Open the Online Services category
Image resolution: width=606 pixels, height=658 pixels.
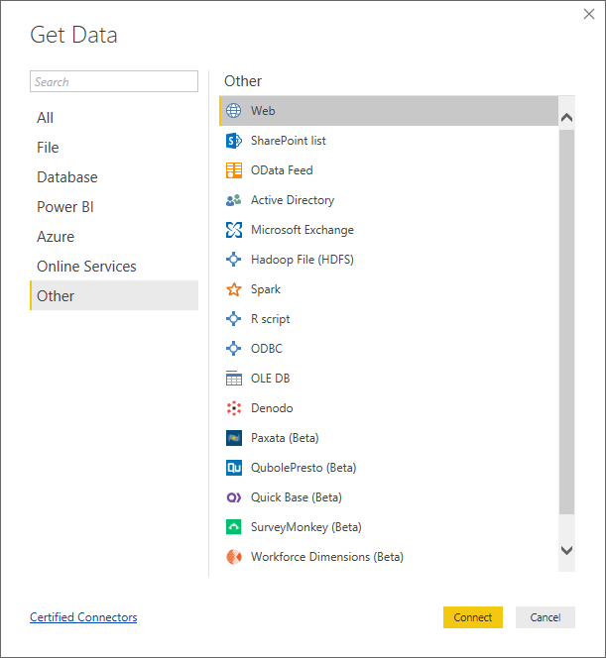(x=86, y=267)
